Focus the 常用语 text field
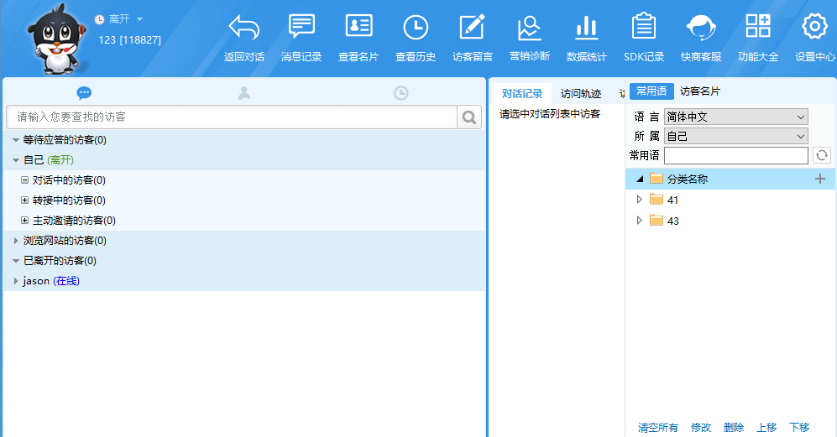 pos(736,155)
